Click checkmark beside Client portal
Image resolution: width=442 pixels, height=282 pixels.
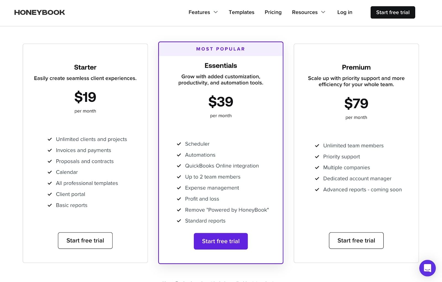(x=50, y=194)
